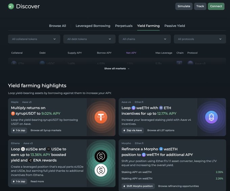This screenshot has height=191, width=230.
Task: Click the Connect wallet button
Action: (x=216, y=6)
